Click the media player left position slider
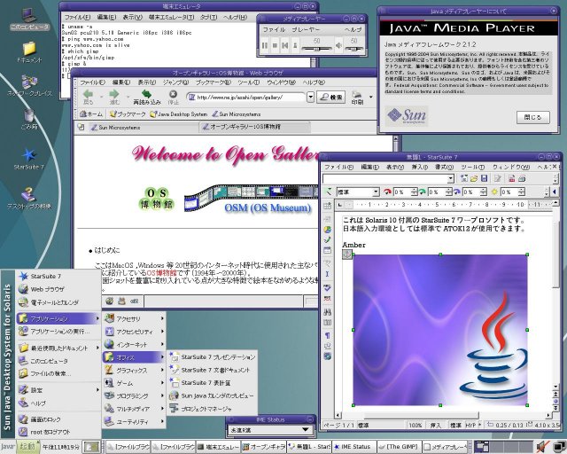Image resolution: width=567 pixels, height=454 pixels. [x=316, y=49]
